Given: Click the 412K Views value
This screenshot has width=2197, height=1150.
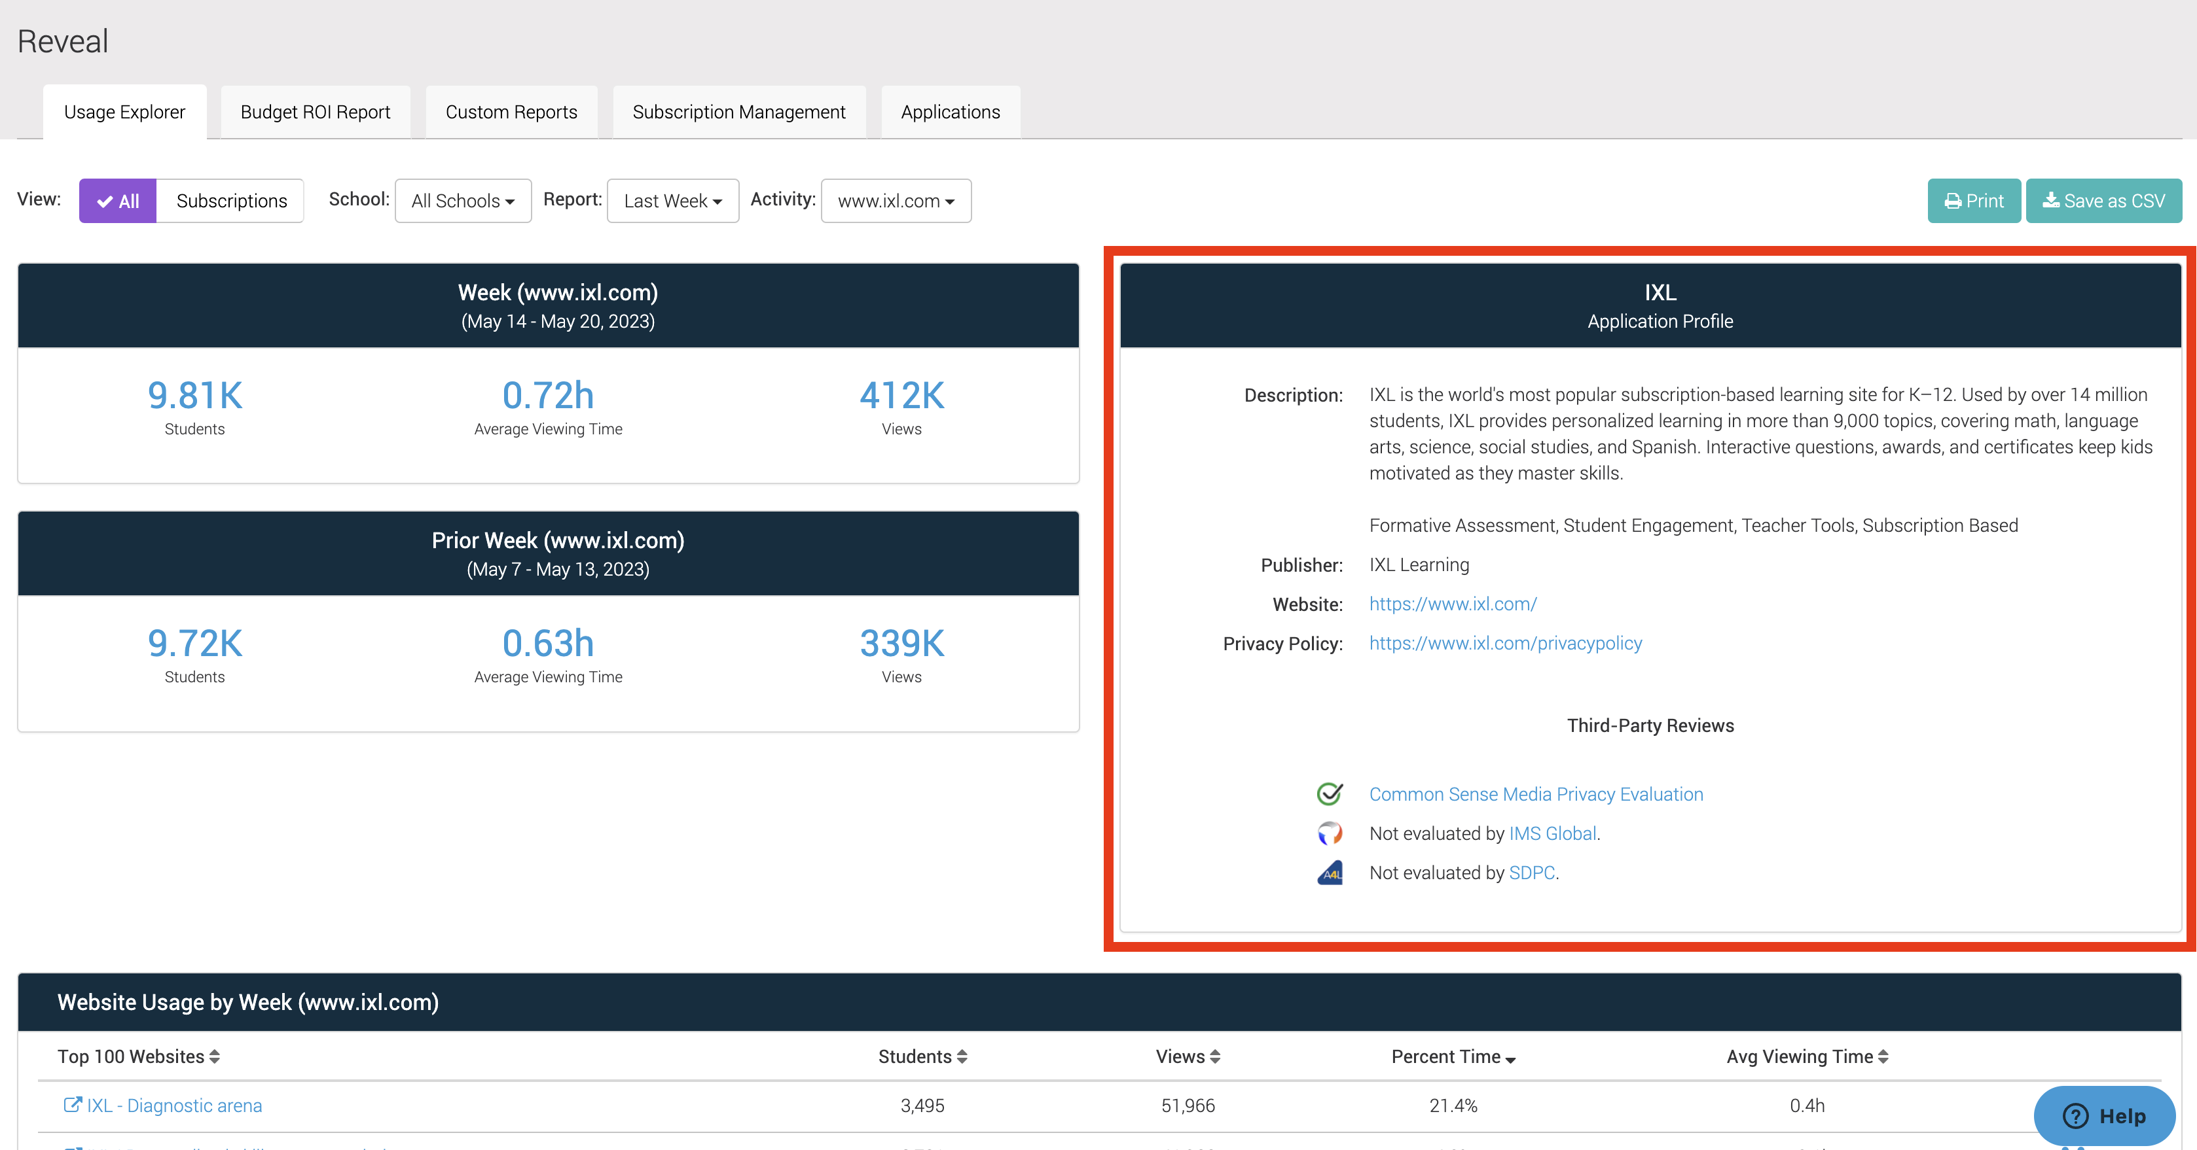Looking at the screenshot, I should pos(901,396).
